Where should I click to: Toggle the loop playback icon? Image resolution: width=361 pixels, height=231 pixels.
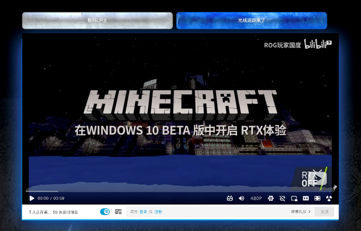tap(282, 198)
